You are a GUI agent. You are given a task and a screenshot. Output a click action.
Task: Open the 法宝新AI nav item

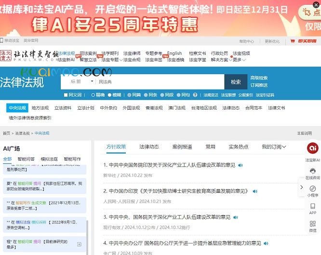(x=66, y=60)
